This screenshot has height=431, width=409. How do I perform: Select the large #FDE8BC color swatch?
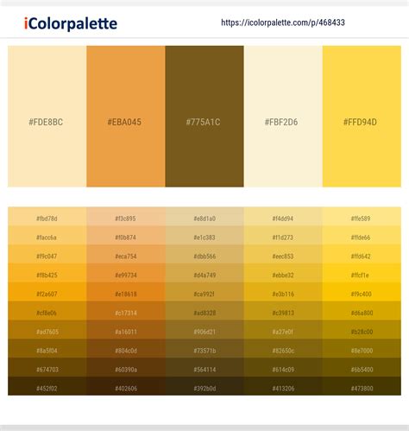tap(47, 117)
